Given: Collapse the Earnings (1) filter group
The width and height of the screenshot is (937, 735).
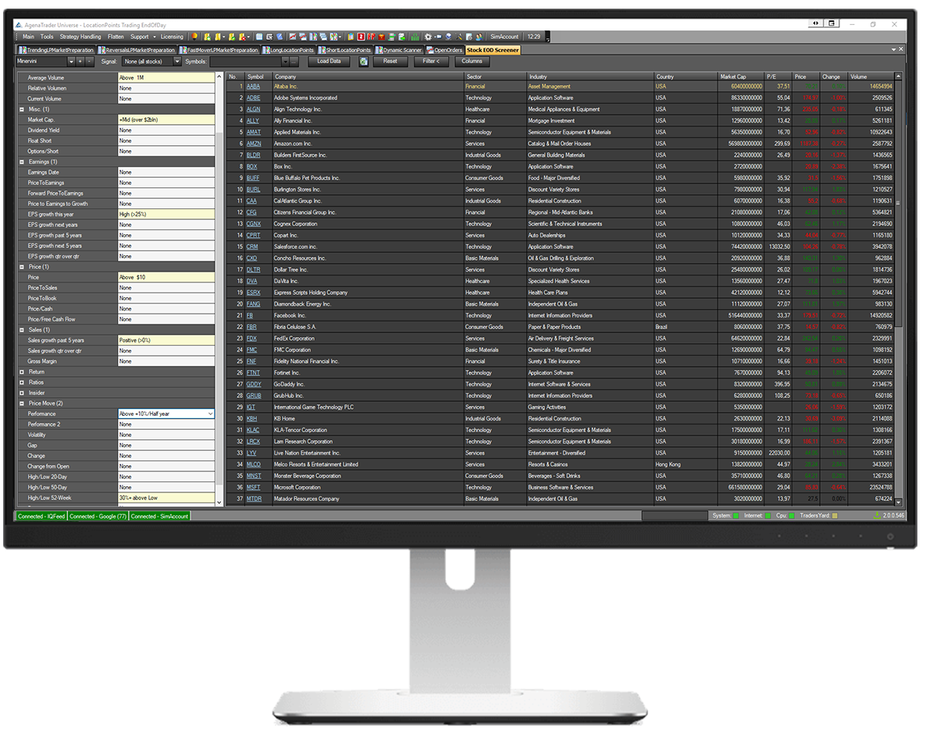Looking at the screenshot, I should point(21,162).
